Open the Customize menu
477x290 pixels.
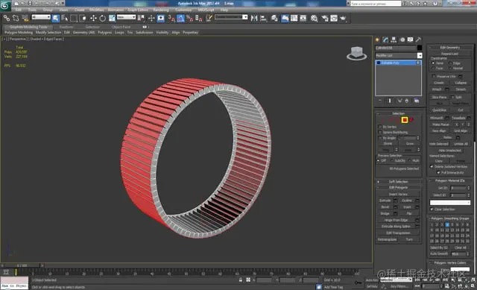click(x=183, y=10)
